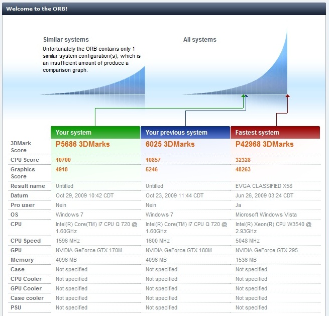The height and width of the screenshot is (316, 329).
Task: Click the 'Similar systems' heading
Action: pos(66,40)
